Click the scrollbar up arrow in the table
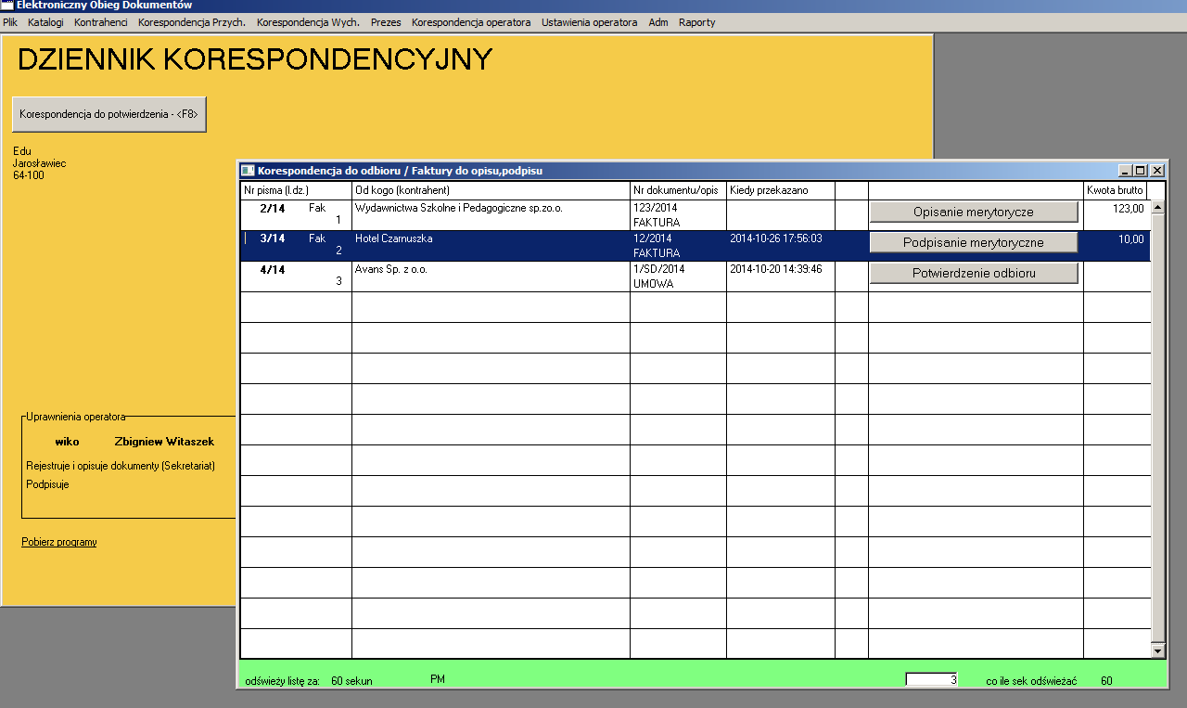This screenshot has width=1187, height=708. (1157, 208)
